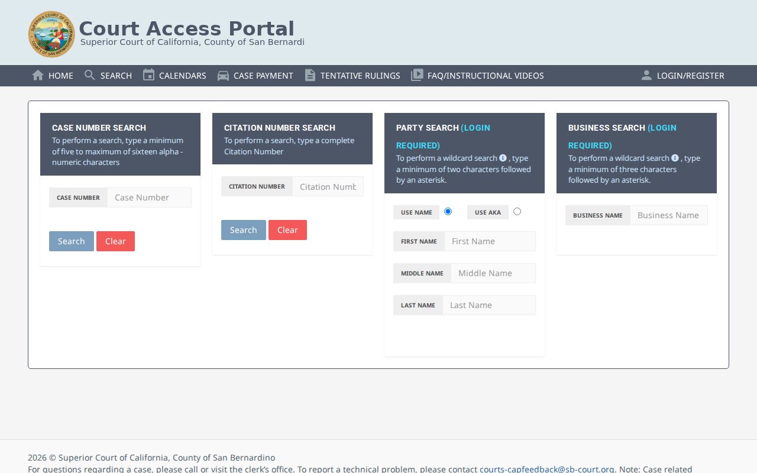Screen dimensions: 757x473
Task: Open FAQ/INSTRUCTIONAL VIDEOS menu item
Action: [x=478, y=76]
